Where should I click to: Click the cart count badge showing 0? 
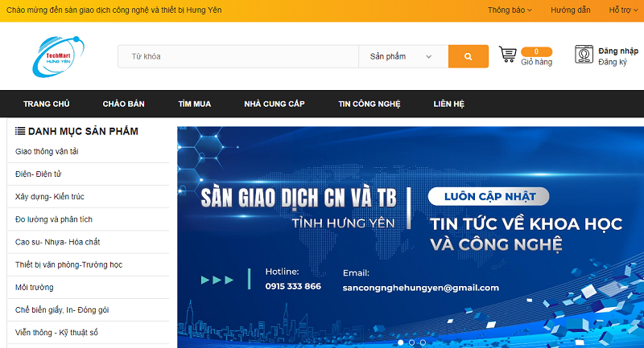[536, 51]
